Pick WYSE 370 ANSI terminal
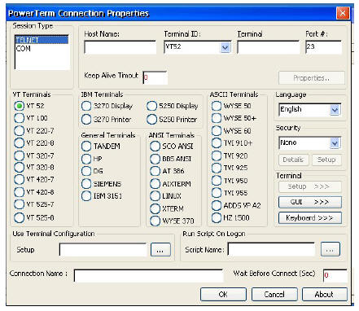The width and height of the screenshot is (359, 311). [x=155, y=221]
